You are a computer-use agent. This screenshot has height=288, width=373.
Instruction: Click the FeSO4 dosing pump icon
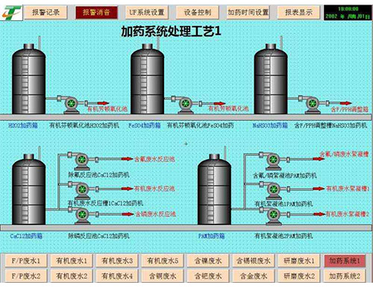tap(185, 104)
